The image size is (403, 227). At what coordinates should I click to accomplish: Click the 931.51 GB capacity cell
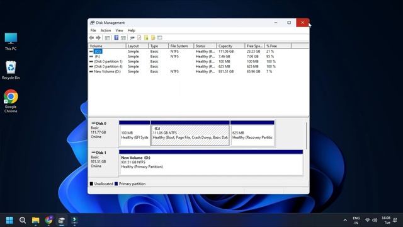point(226,71)
